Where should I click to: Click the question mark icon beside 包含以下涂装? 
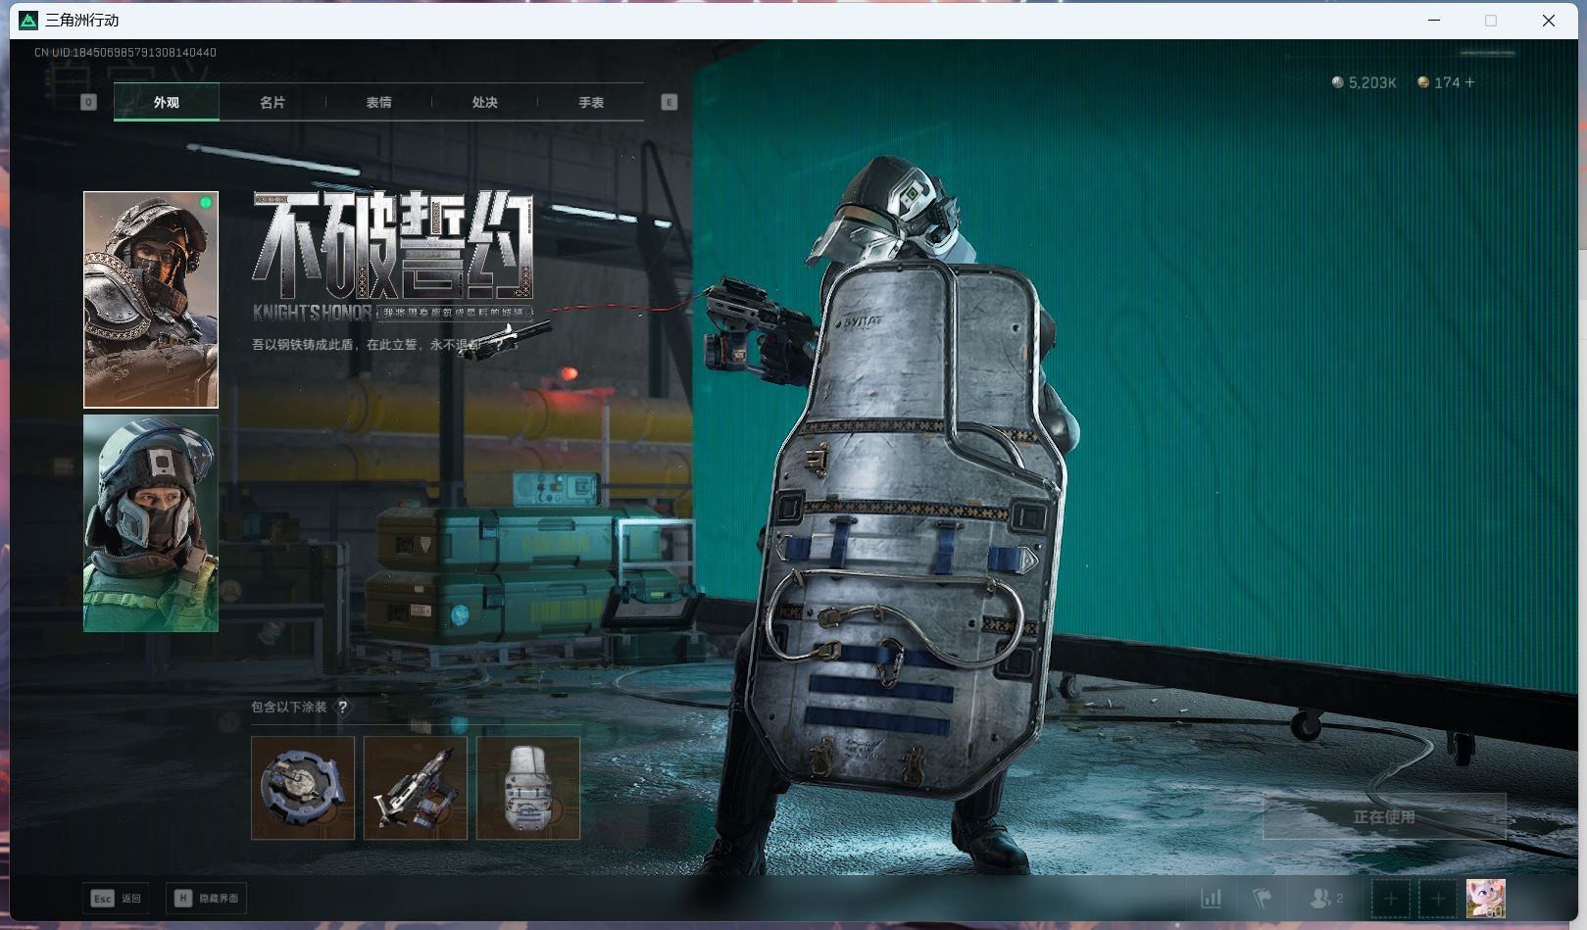341,706
